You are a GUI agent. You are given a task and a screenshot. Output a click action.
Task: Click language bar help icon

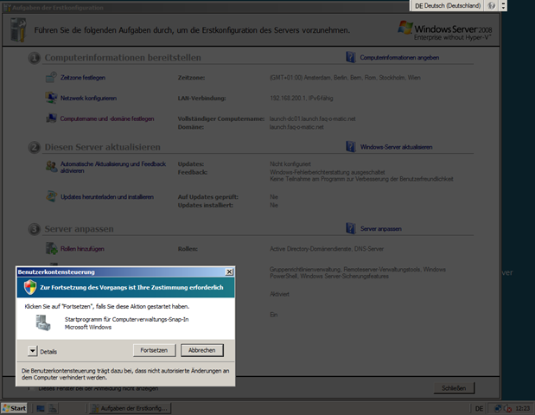point(491,6)
